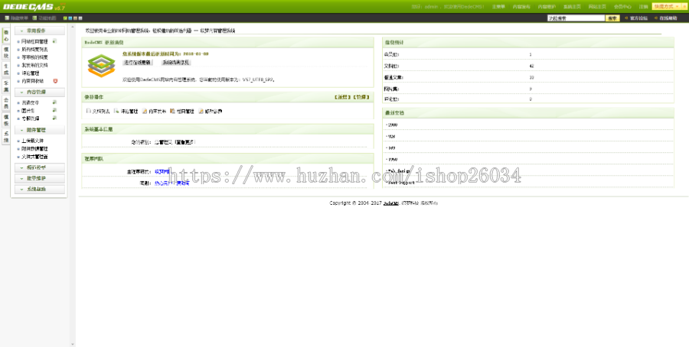689x347 pixels.
Task: Collapse the 附件管理 sidebar section
Action: coord(40,130)
